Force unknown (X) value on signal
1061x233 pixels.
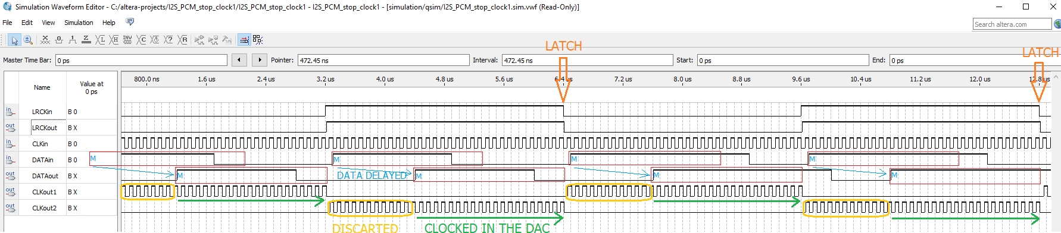[x=45, y=40]
